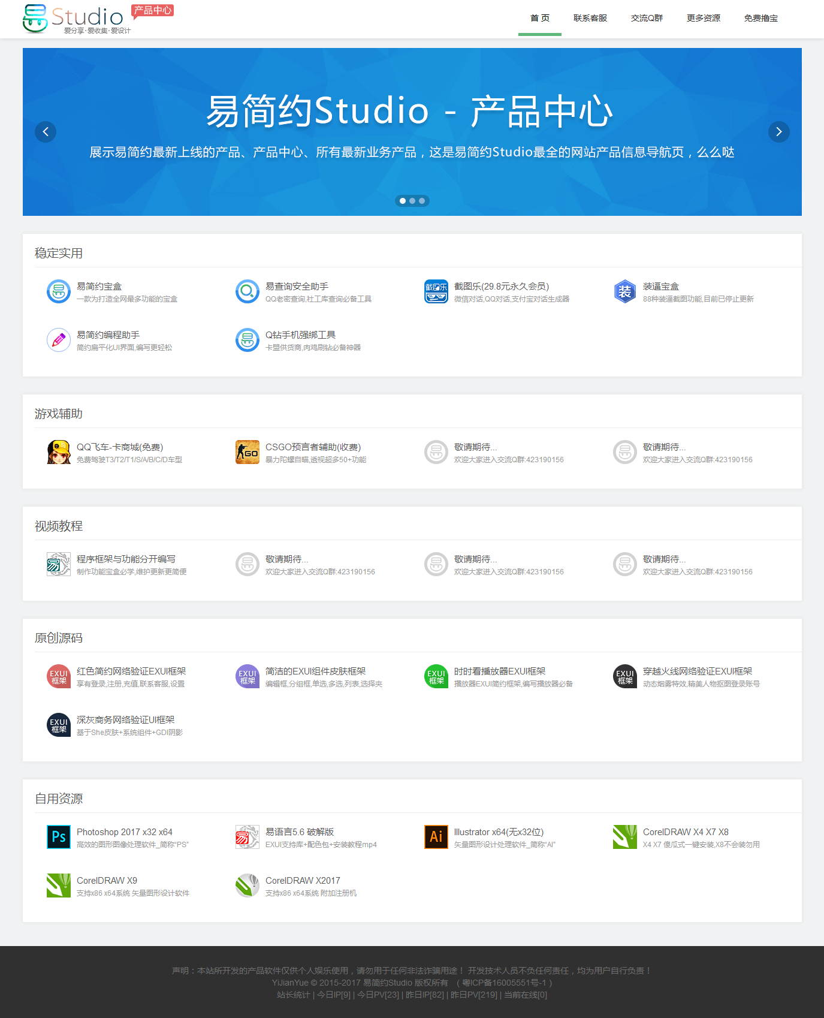Click the Studio 产品中心 logo
This screenshot has width=824, height=1018.
[x=96, y=18]
